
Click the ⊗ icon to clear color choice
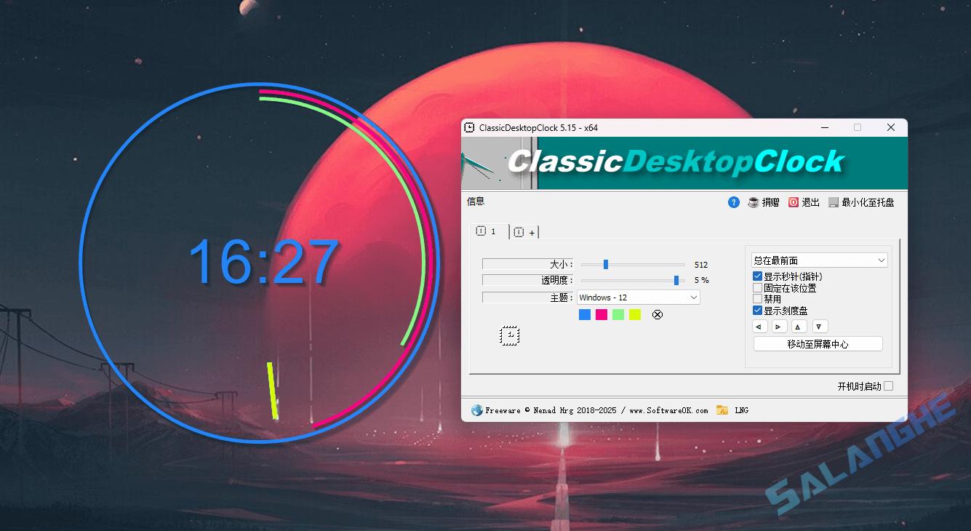point(657,314)
